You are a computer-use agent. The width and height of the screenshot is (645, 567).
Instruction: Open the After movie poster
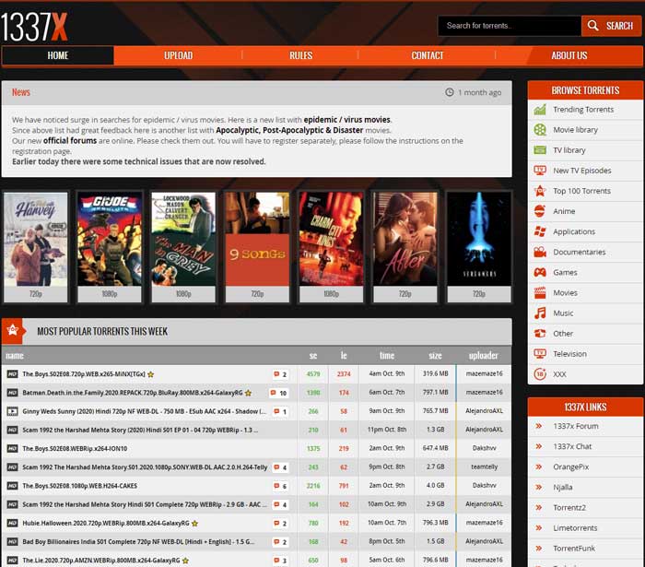405,239
